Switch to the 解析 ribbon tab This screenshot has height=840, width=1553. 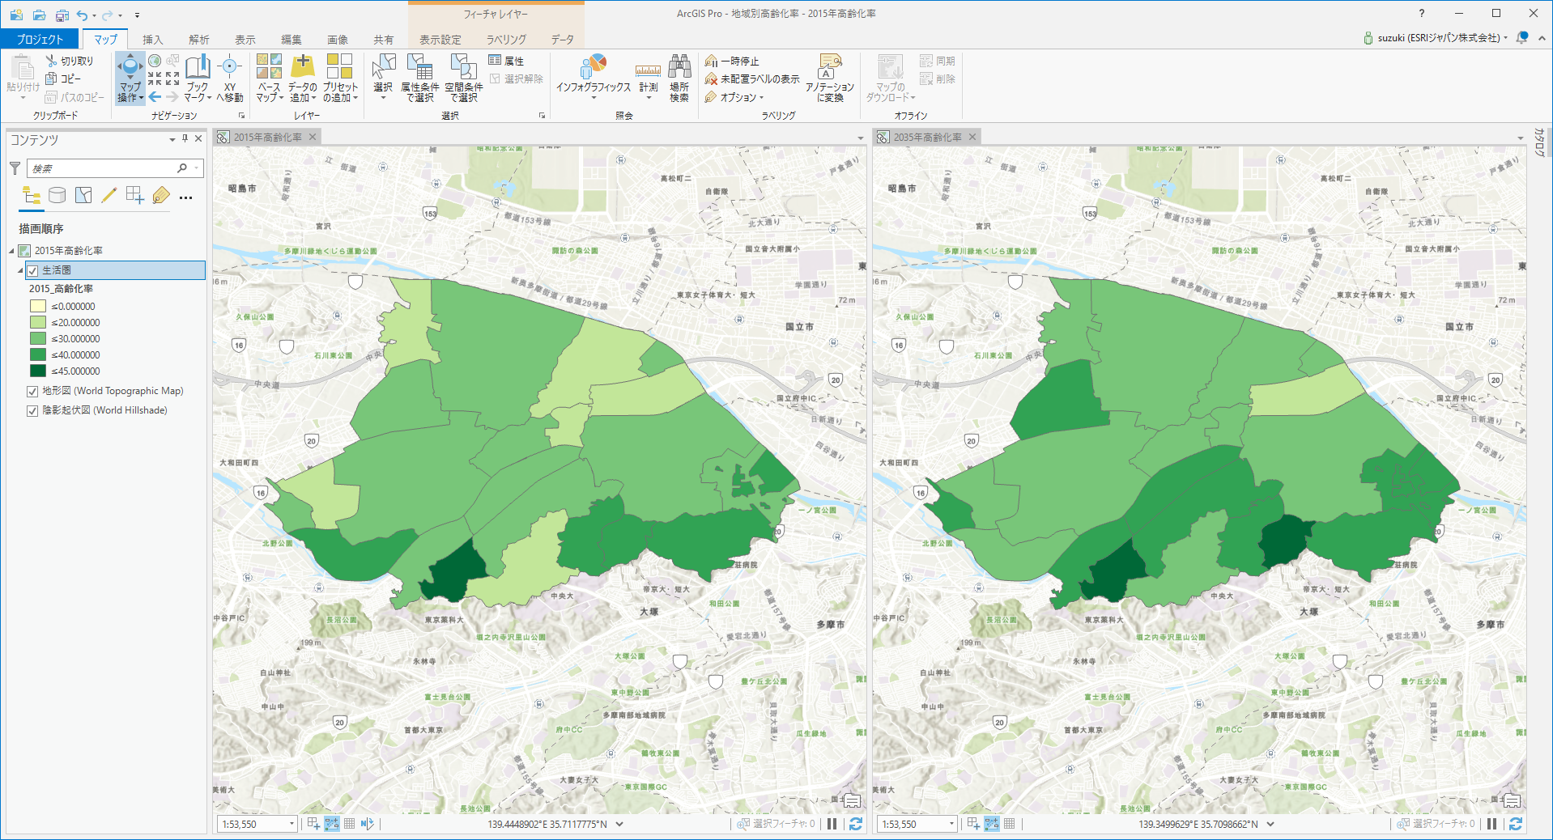(199, 39)
